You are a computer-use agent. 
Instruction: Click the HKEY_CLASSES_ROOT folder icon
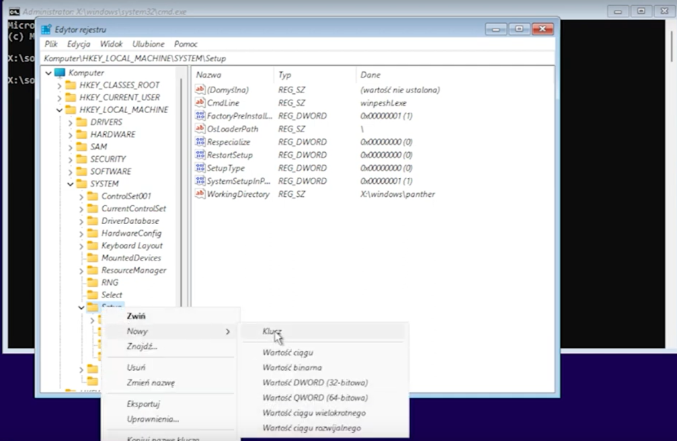point(71,85)
